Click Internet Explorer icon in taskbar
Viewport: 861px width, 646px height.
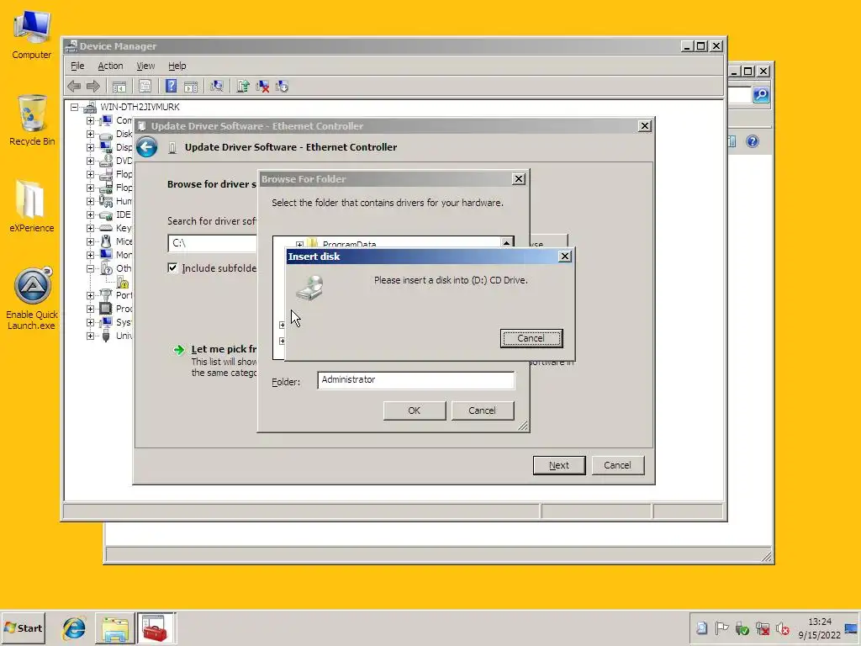(x=74, y=627)
